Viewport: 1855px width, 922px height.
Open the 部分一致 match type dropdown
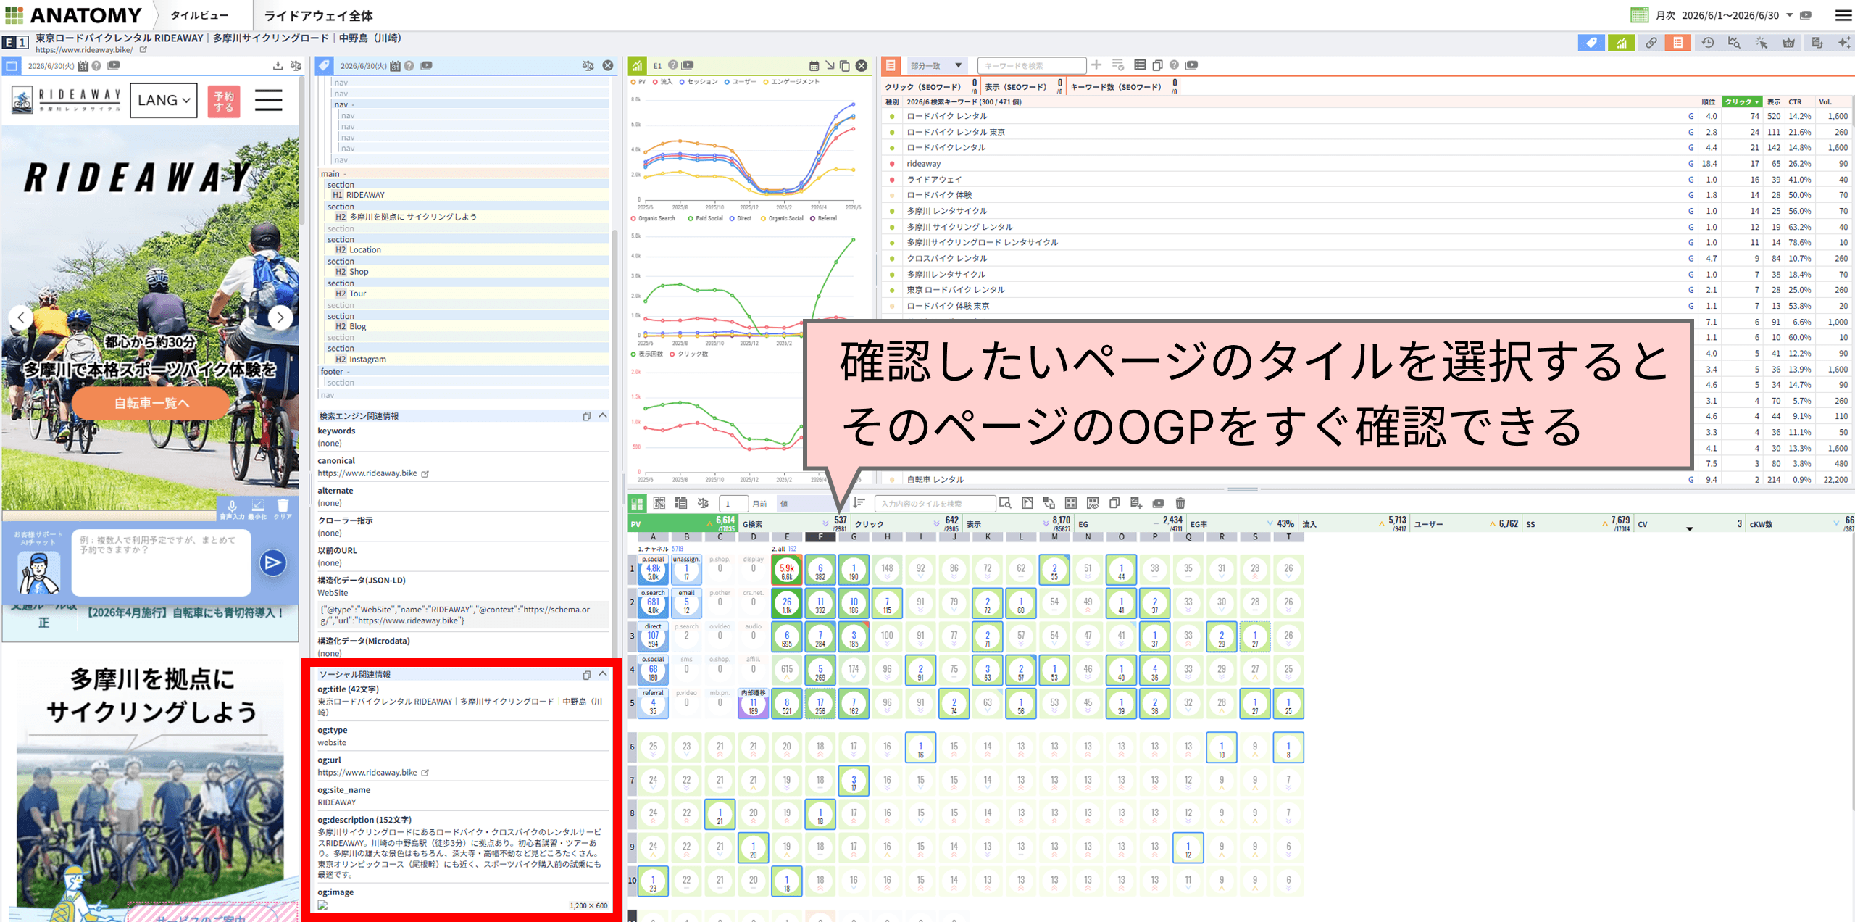(x=936, y=65)
